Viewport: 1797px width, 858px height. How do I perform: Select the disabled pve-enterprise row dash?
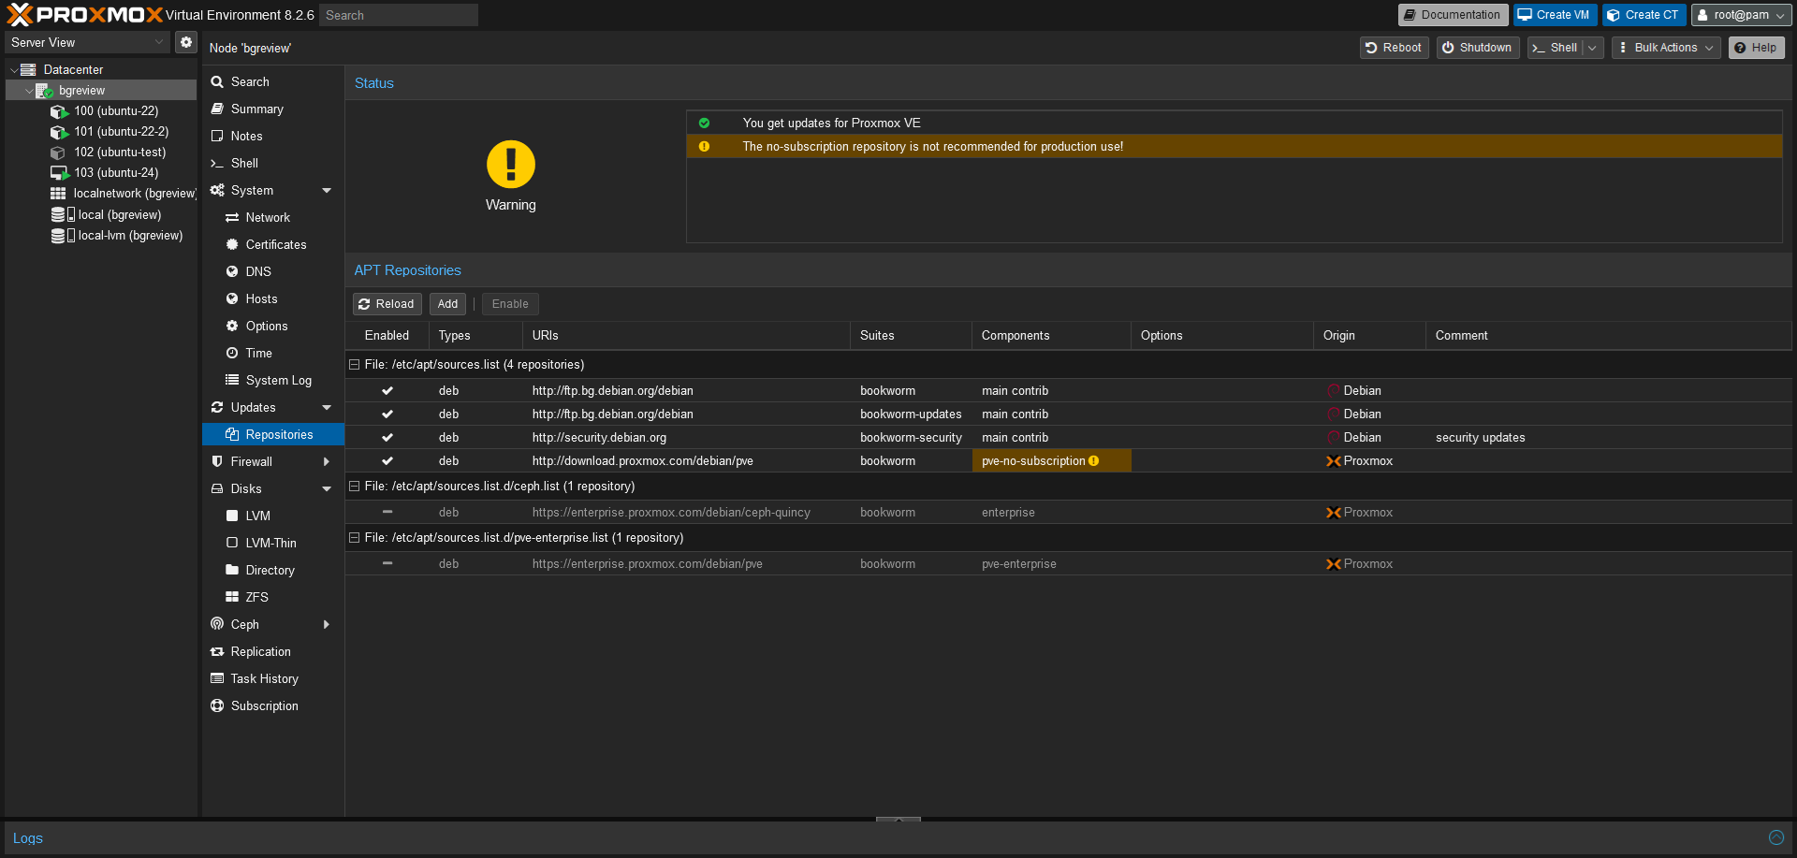(x=387, y=564)
